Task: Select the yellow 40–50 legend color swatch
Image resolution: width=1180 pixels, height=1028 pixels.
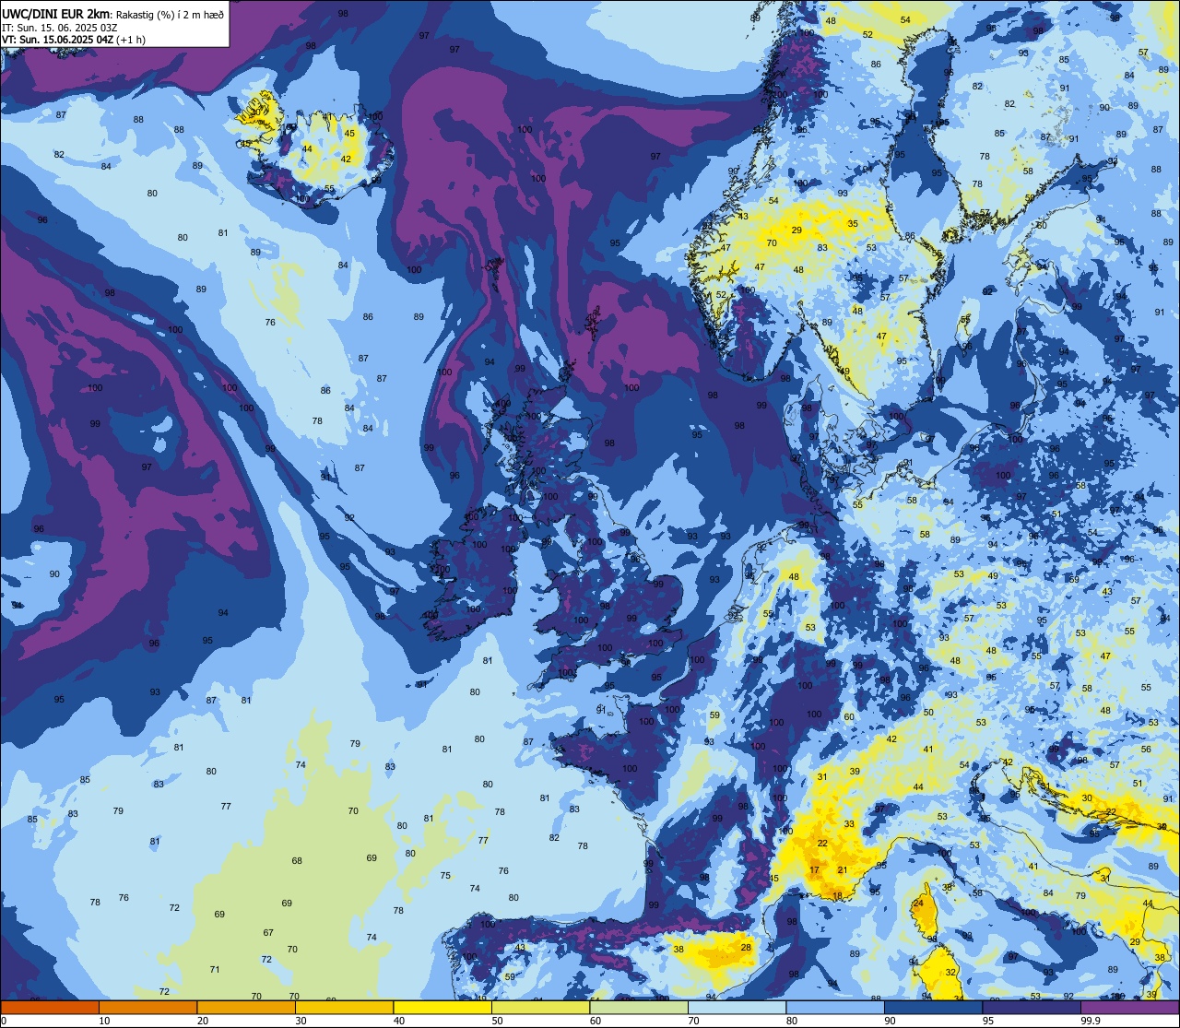Action: pos(442,1008)
